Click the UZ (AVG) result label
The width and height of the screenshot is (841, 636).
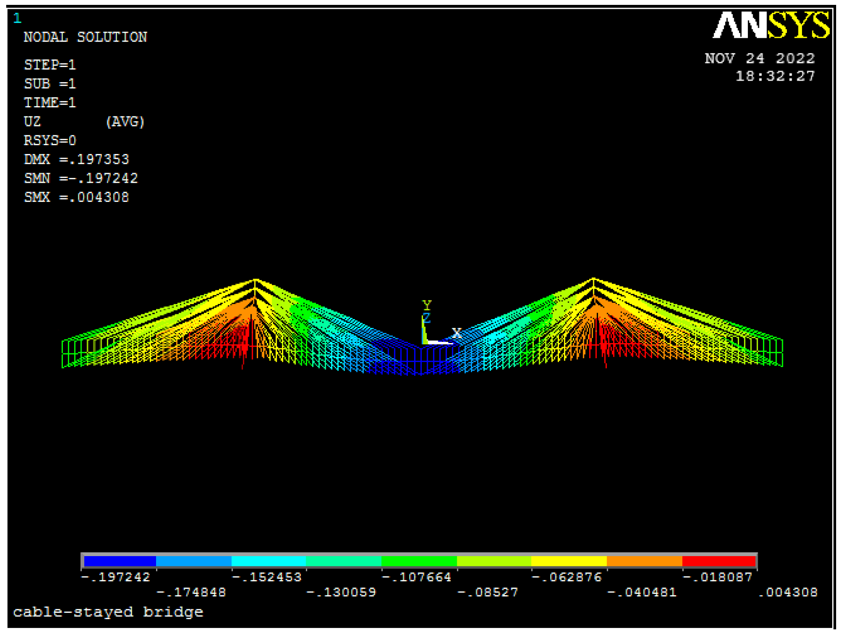(84, 122)
